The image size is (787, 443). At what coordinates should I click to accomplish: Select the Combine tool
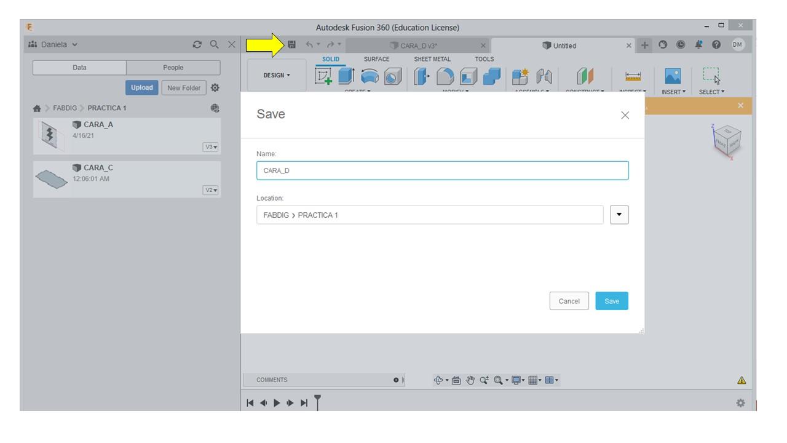pos(492,77)
